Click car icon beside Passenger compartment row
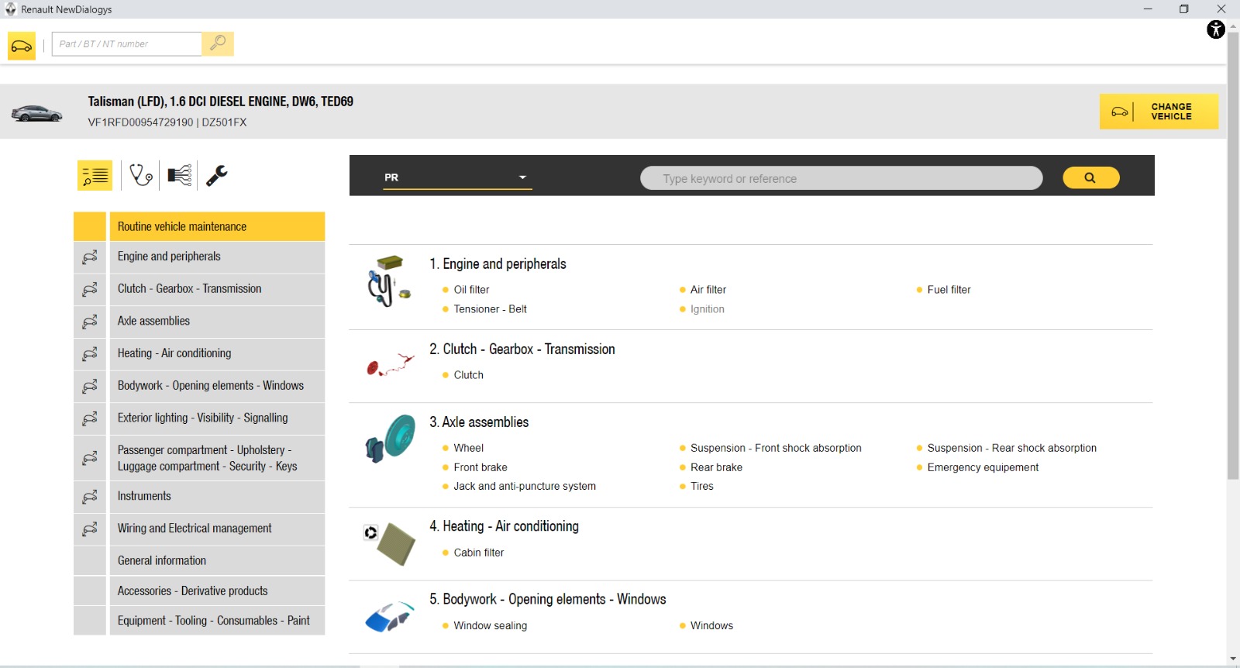This screenshot has width=1240, height=668. 90,458
